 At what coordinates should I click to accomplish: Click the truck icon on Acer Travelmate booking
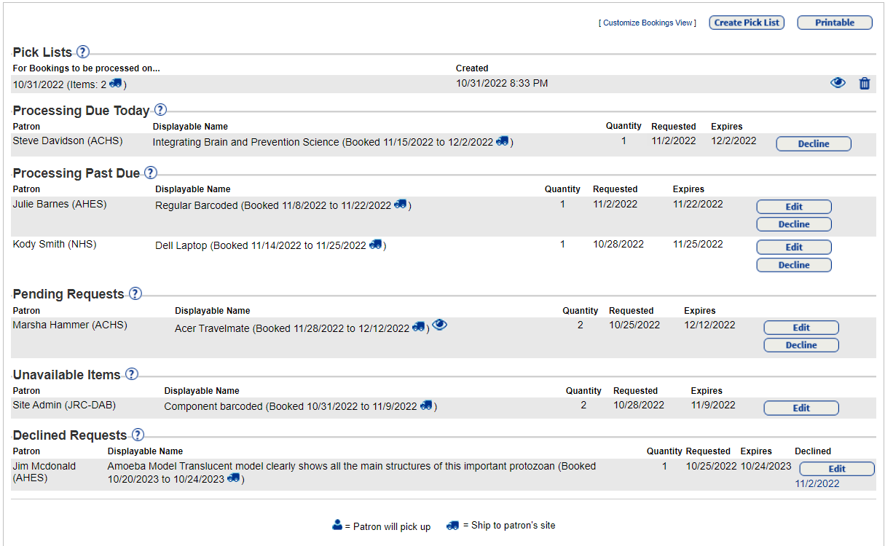point(418,328)
